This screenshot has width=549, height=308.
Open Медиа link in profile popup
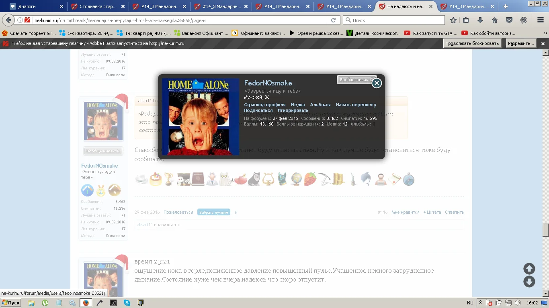[x=298, y=105]
